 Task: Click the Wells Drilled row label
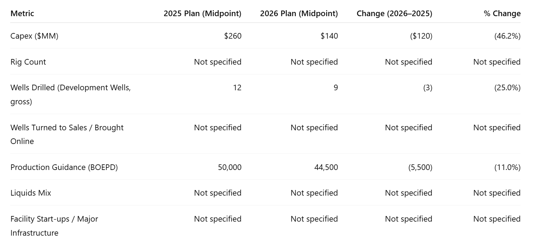[x=70, y=95]
